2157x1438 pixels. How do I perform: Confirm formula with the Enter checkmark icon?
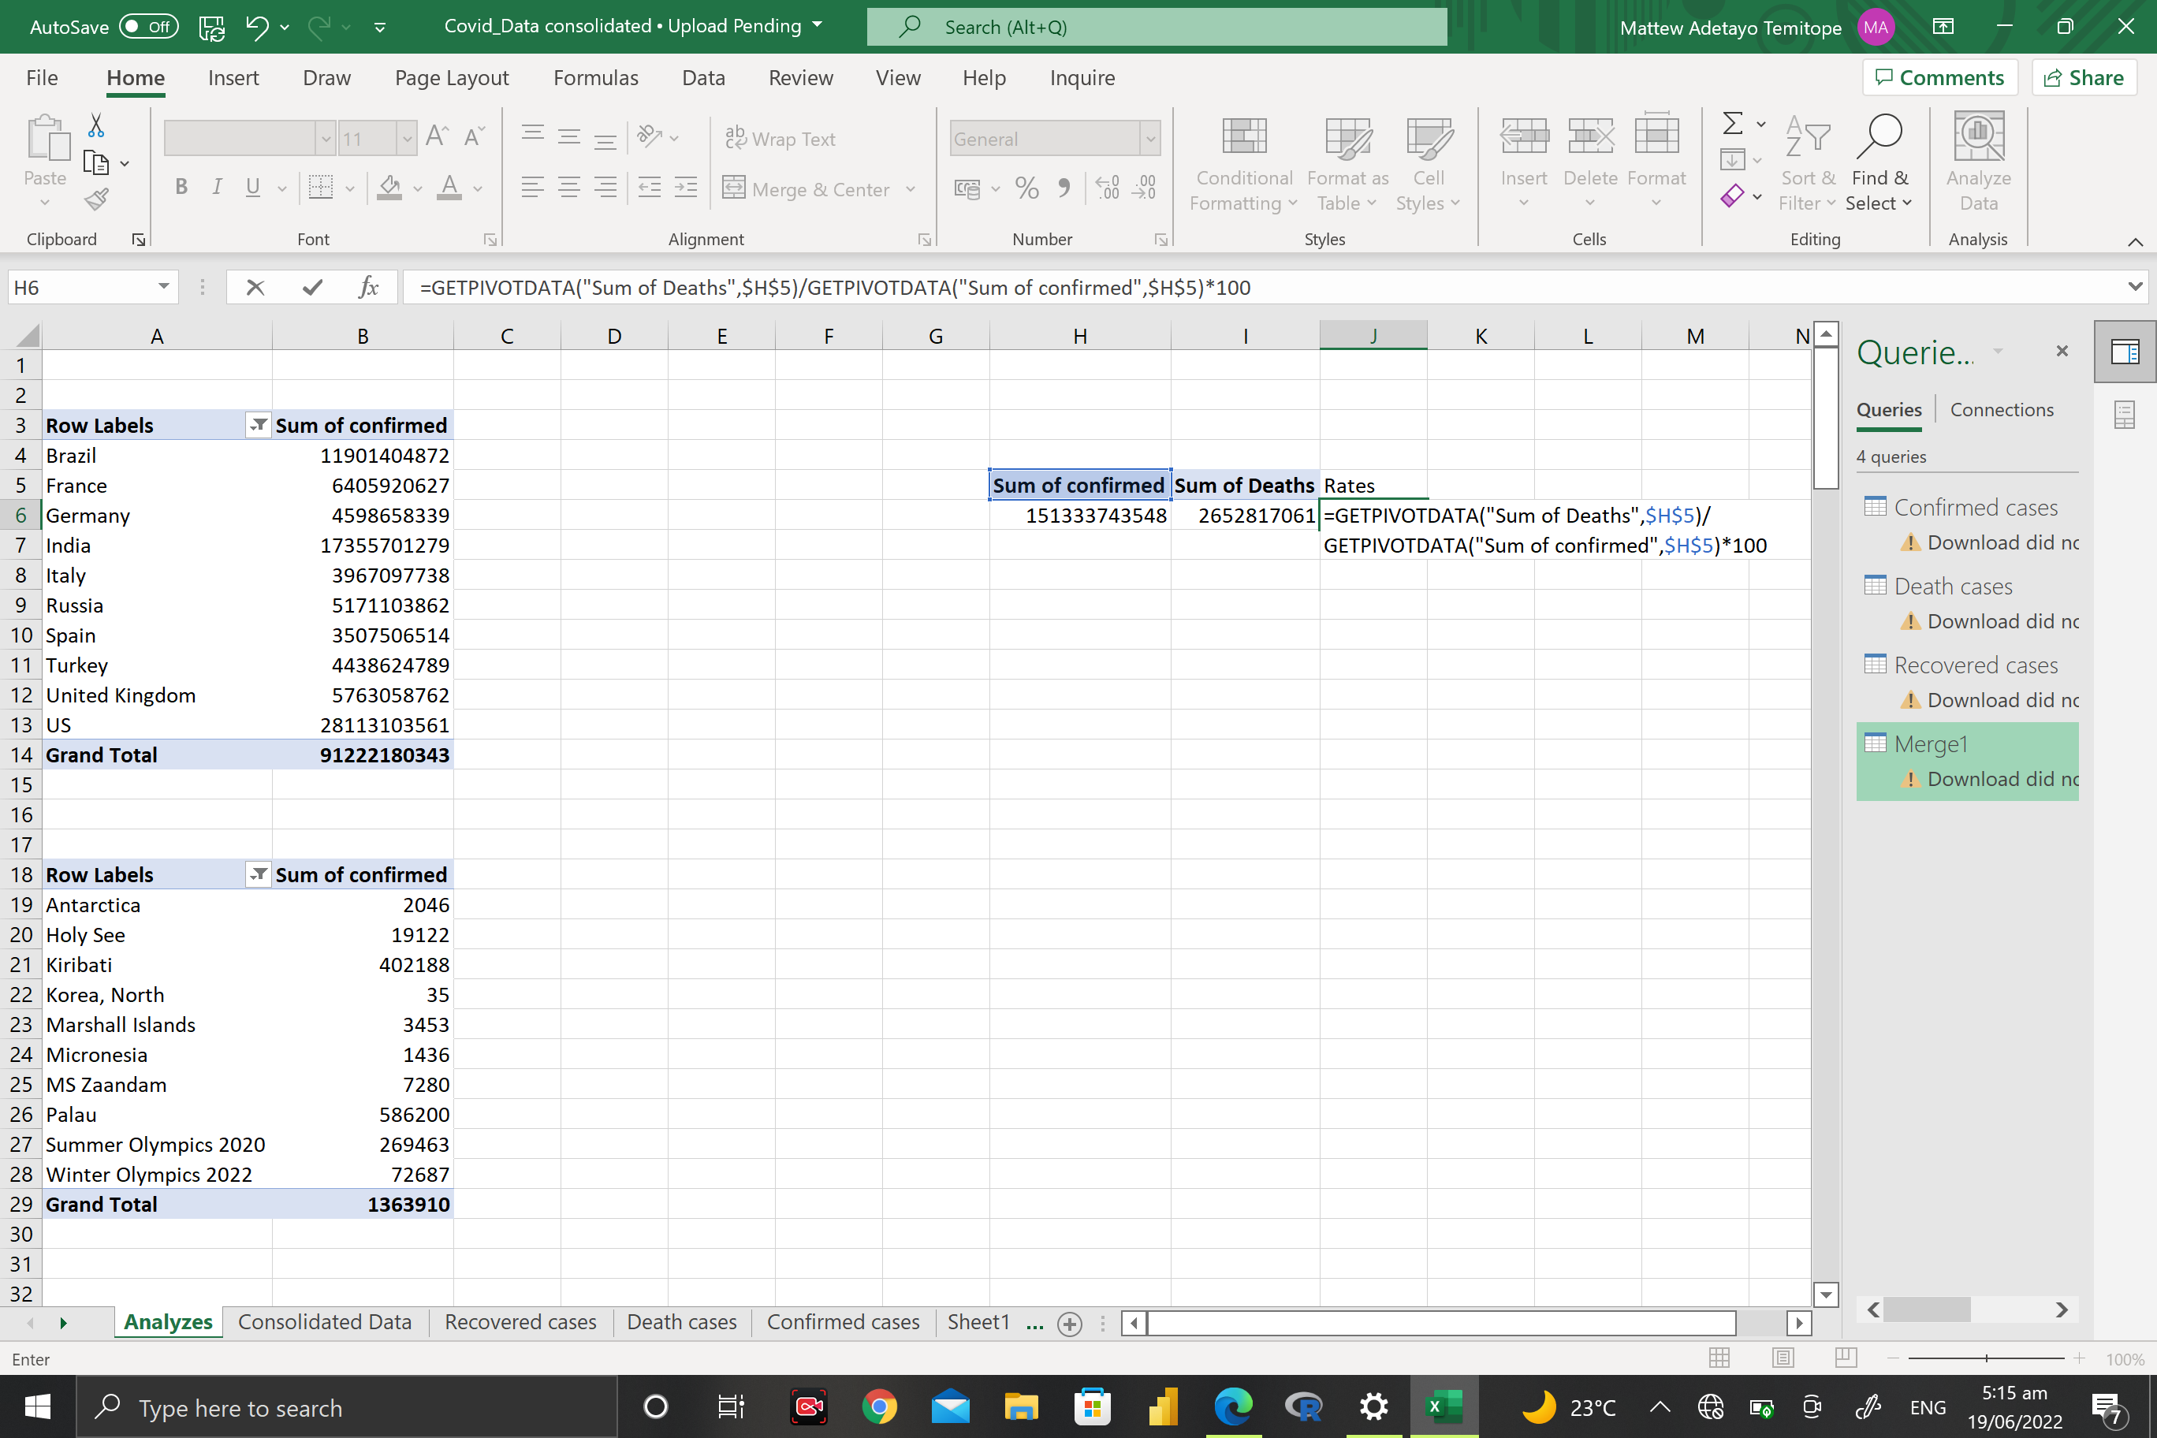[x=312, y=287]
